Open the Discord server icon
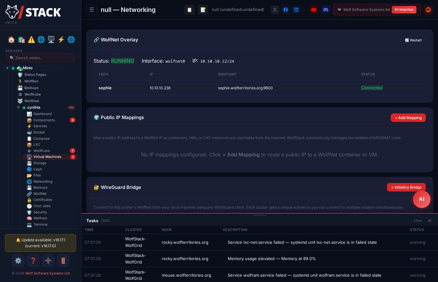Screen dimensions: 438x282 [326, 10]
